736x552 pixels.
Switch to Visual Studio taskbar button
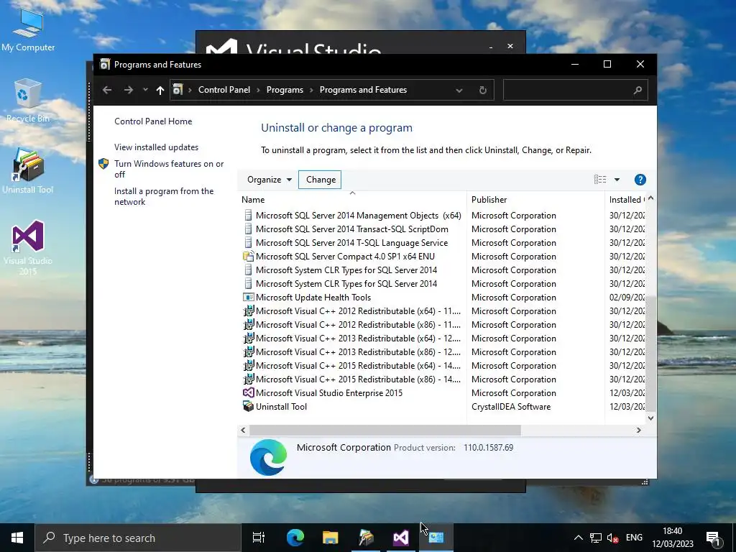point(401,538)
